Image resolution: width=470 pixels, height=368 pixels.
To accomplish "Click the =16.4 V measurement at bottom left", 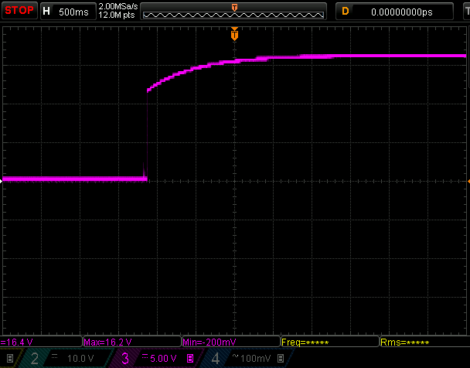I will pos(16,342).
